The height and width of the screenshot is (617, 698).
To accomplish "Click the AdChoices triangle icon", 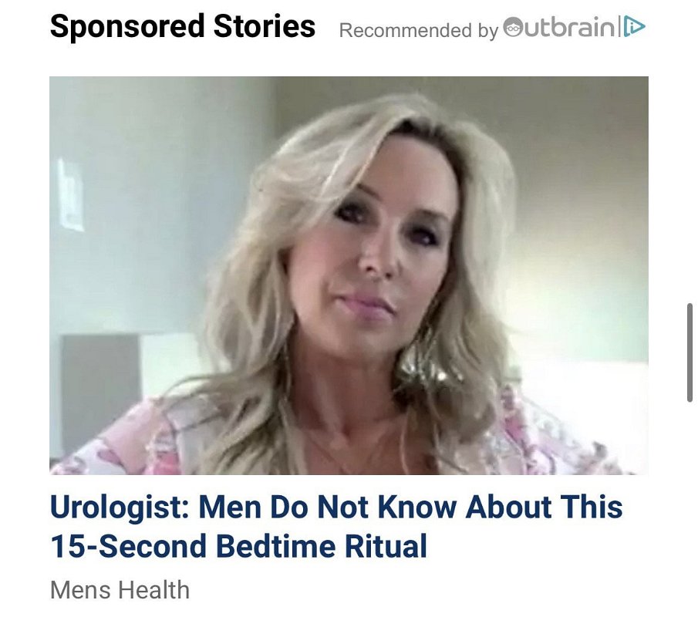I will click(634, 28).
